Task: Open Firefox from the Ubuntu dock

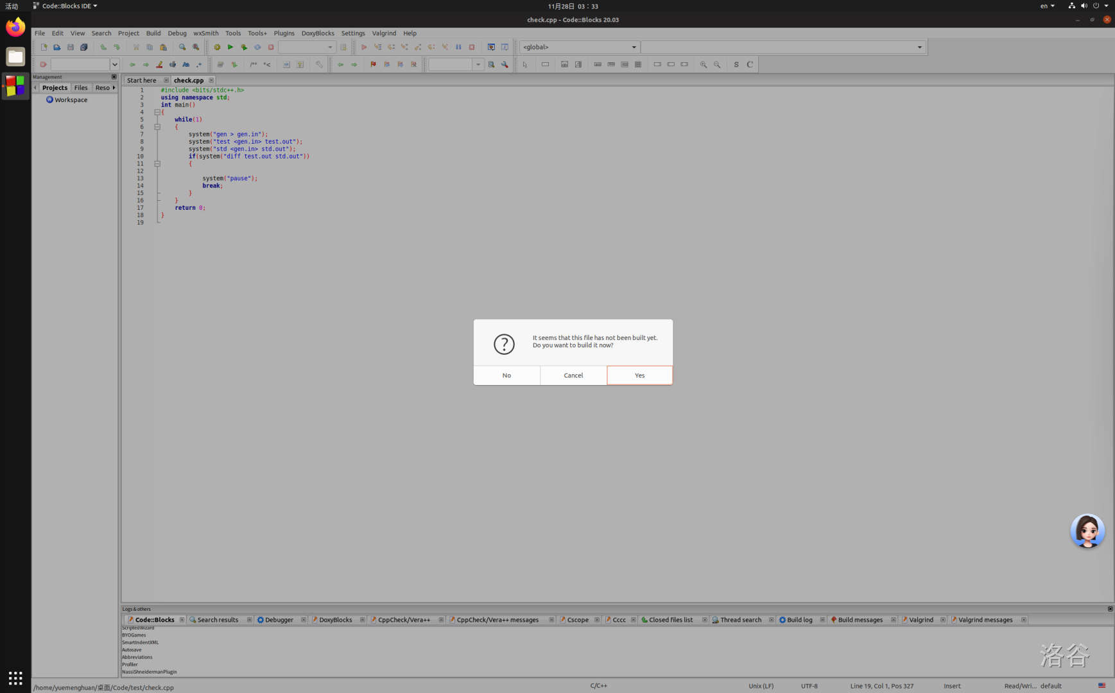Action: tap(15, 28)
